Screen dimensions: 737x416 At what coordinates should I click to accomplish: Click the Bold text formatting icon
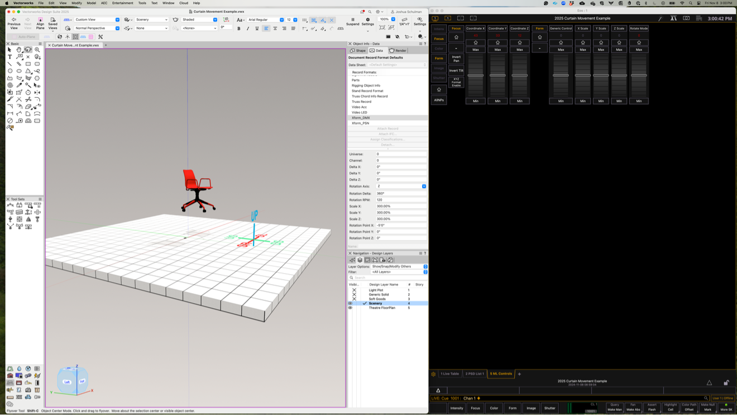tap(239, 28)
